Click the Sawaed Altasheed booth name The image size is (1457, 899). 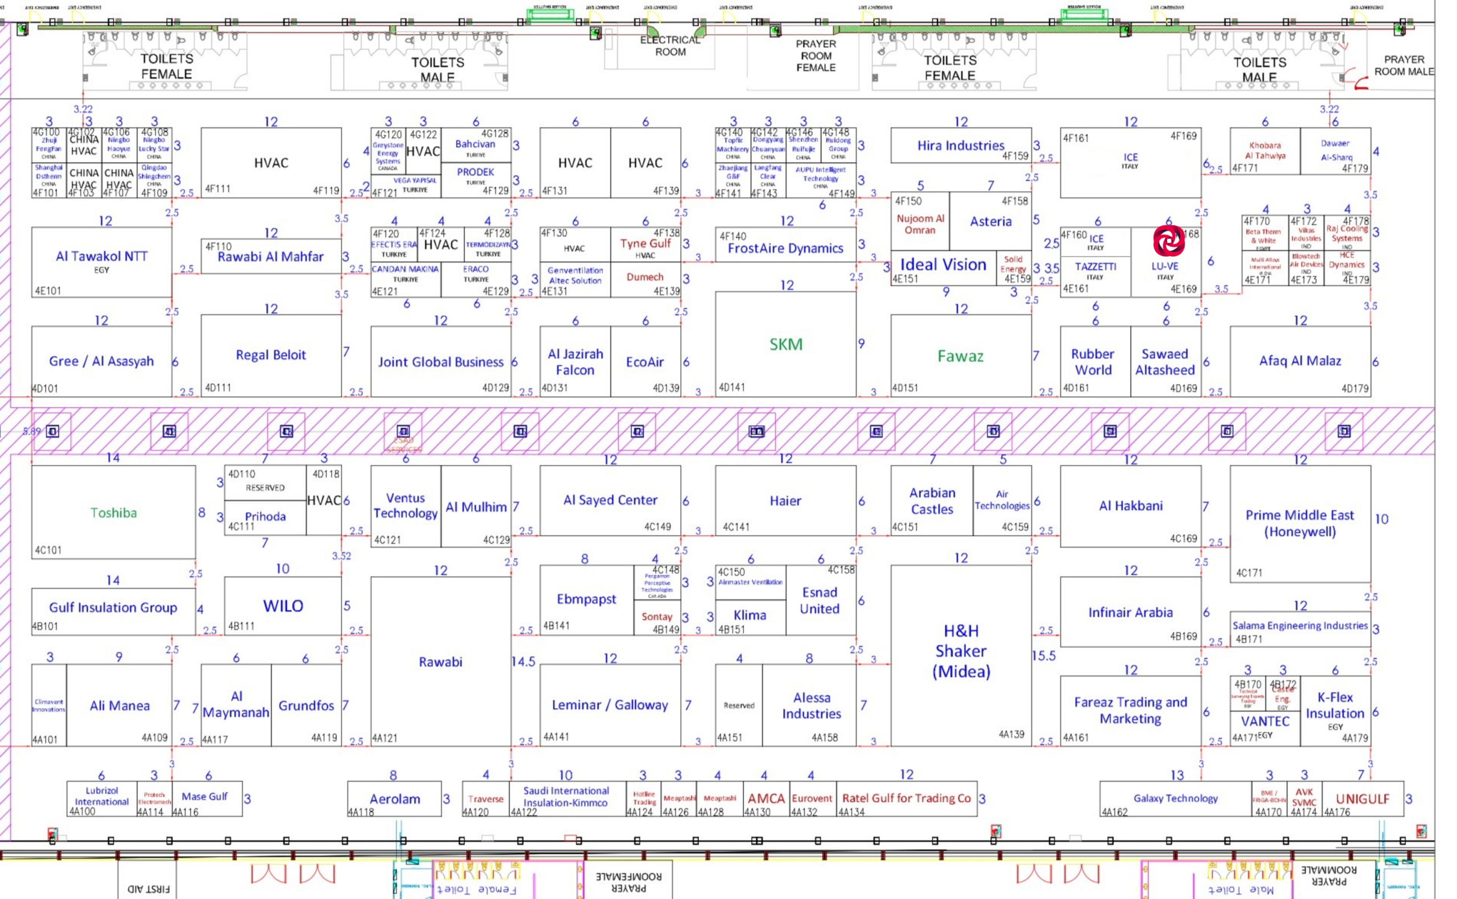(x=1165, y=361)
